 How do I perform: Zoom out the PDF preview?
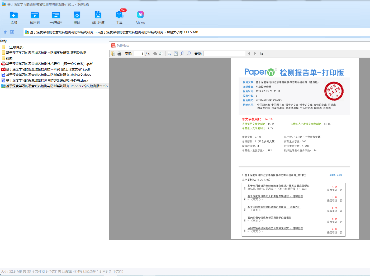click(182, 54)
